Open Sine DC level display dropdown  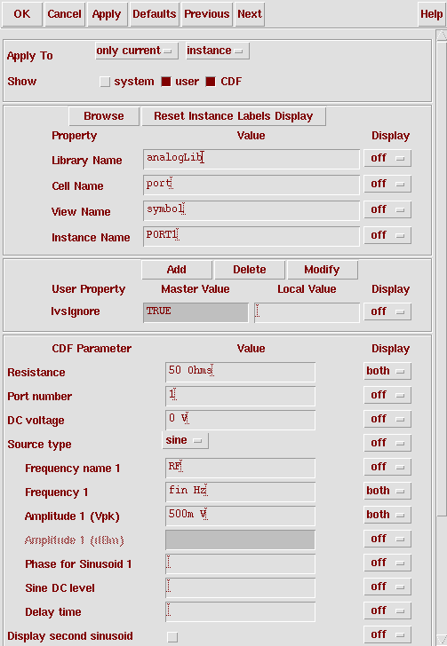click(387, 587)
